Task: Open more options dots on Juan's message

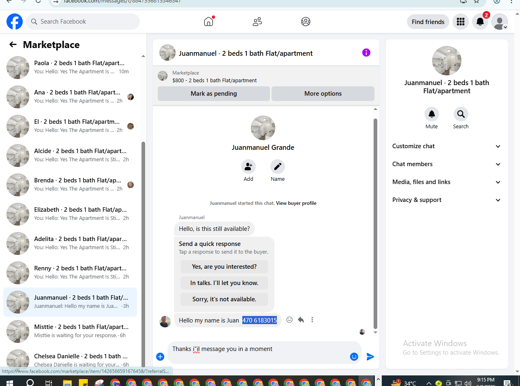Action: click(x=312, y=320)
